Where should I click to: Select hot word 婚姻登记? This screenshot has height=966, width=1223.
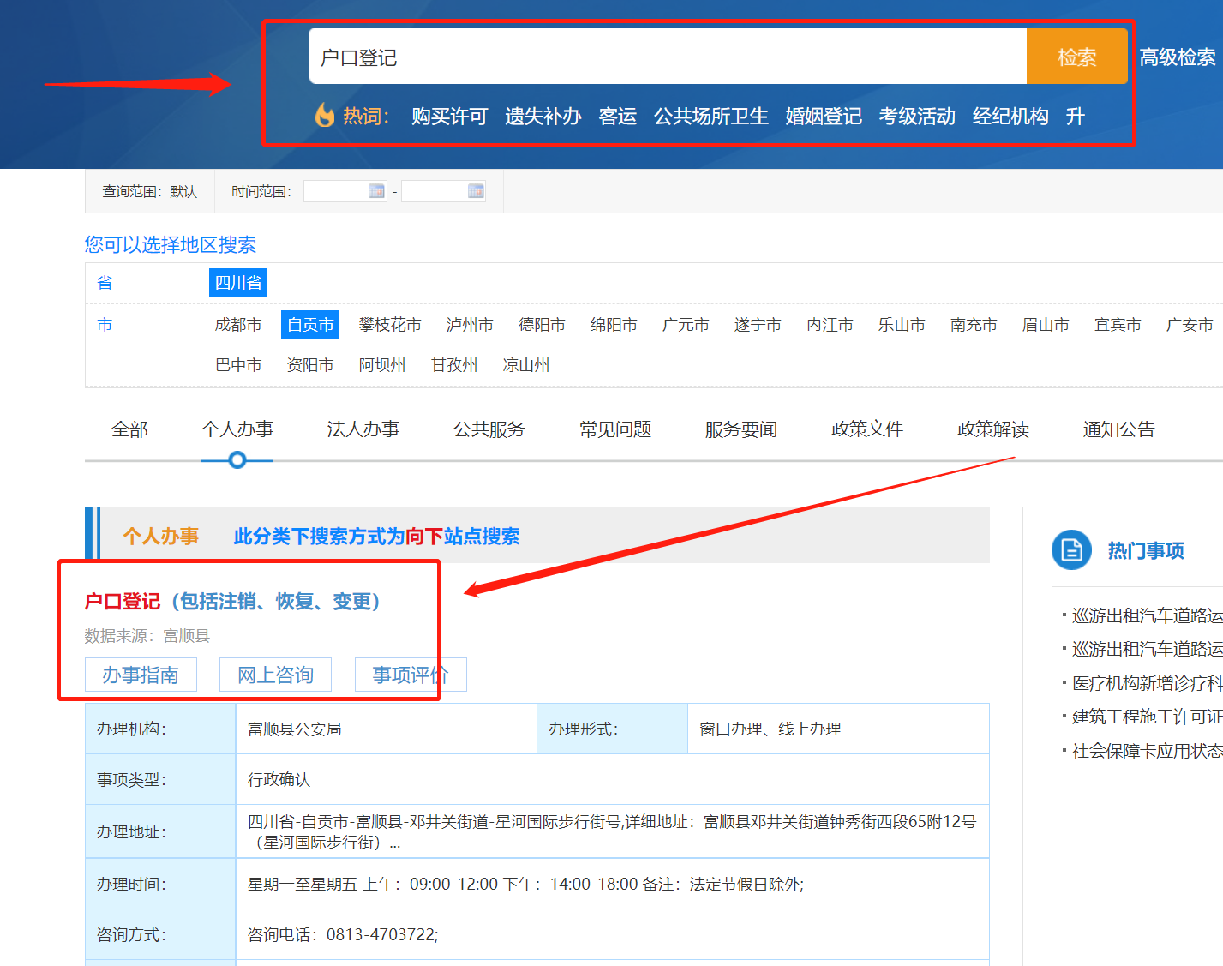823,117
